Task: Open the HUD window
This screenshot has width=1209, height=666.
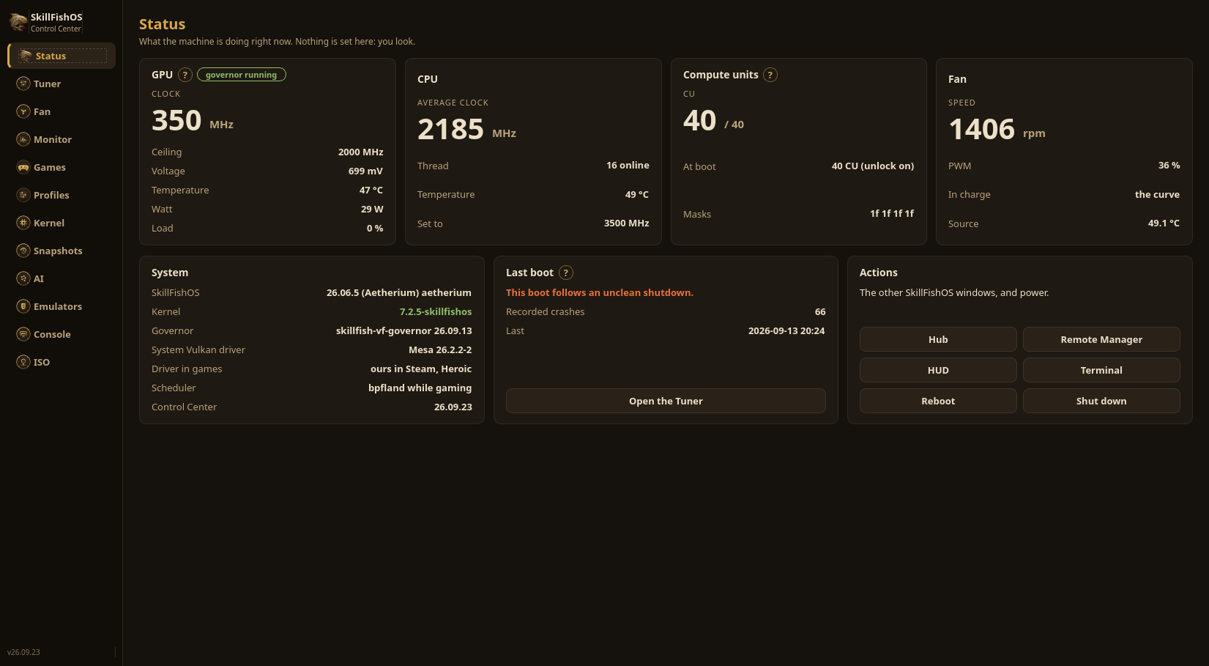Action: pos(938,370)
